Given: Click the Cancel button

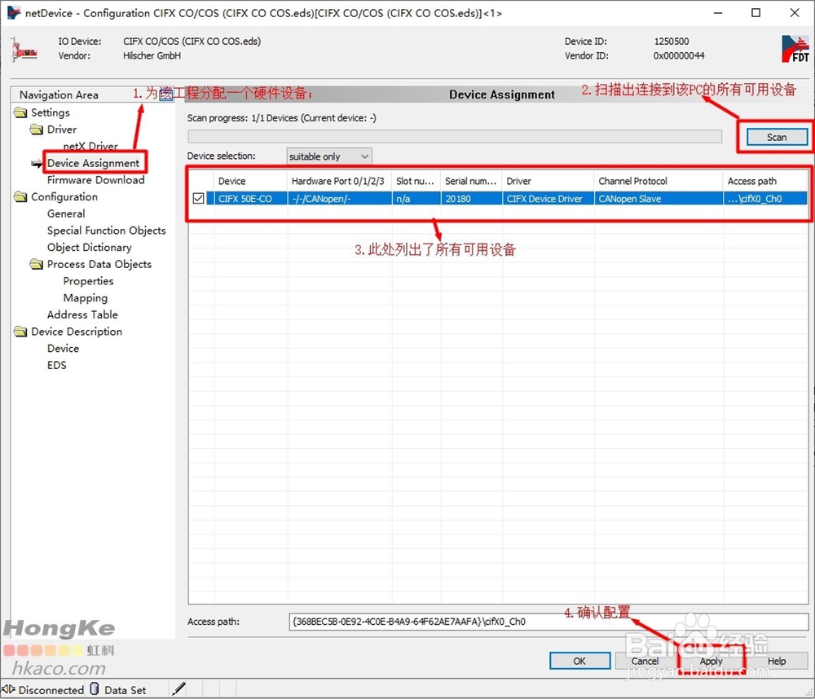Looking at the screenshot, I should 645,661.
